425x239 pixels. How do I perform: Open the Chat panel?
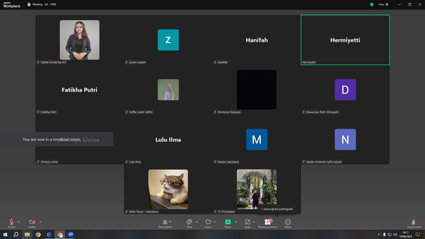189,223
